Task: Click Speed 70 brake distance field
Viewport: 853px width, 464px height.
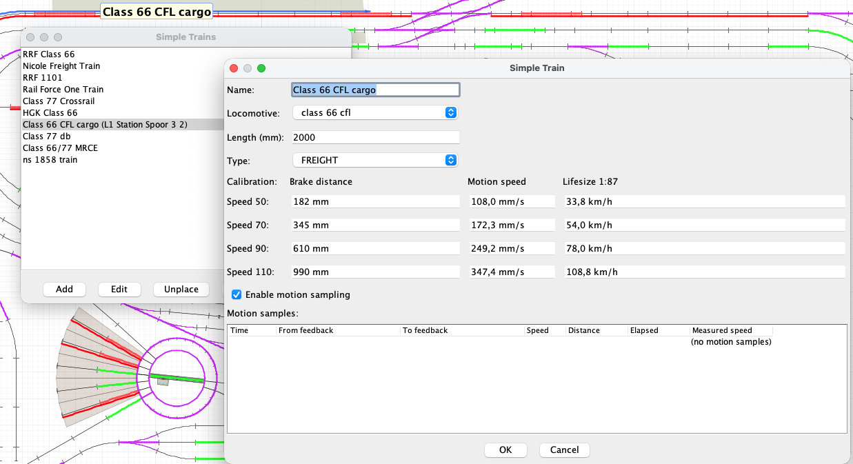Action: tap(375, 225)
